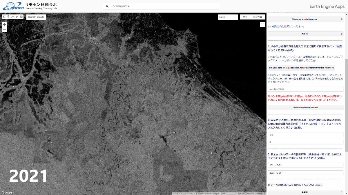Click the start date field 2021-10-01
Image resolution: width=348 pixels, height=195 pixels.
pyautogui.click(x=306, y=166)
